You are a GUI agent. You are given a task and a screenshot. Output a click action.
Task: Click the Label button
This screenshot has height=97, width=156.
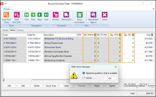(x=66, y=86)
